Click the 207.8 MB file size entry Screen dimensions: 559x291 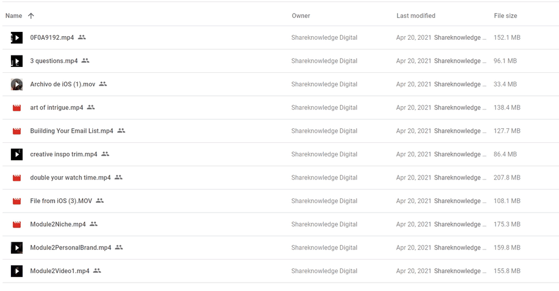click(507, 177)
